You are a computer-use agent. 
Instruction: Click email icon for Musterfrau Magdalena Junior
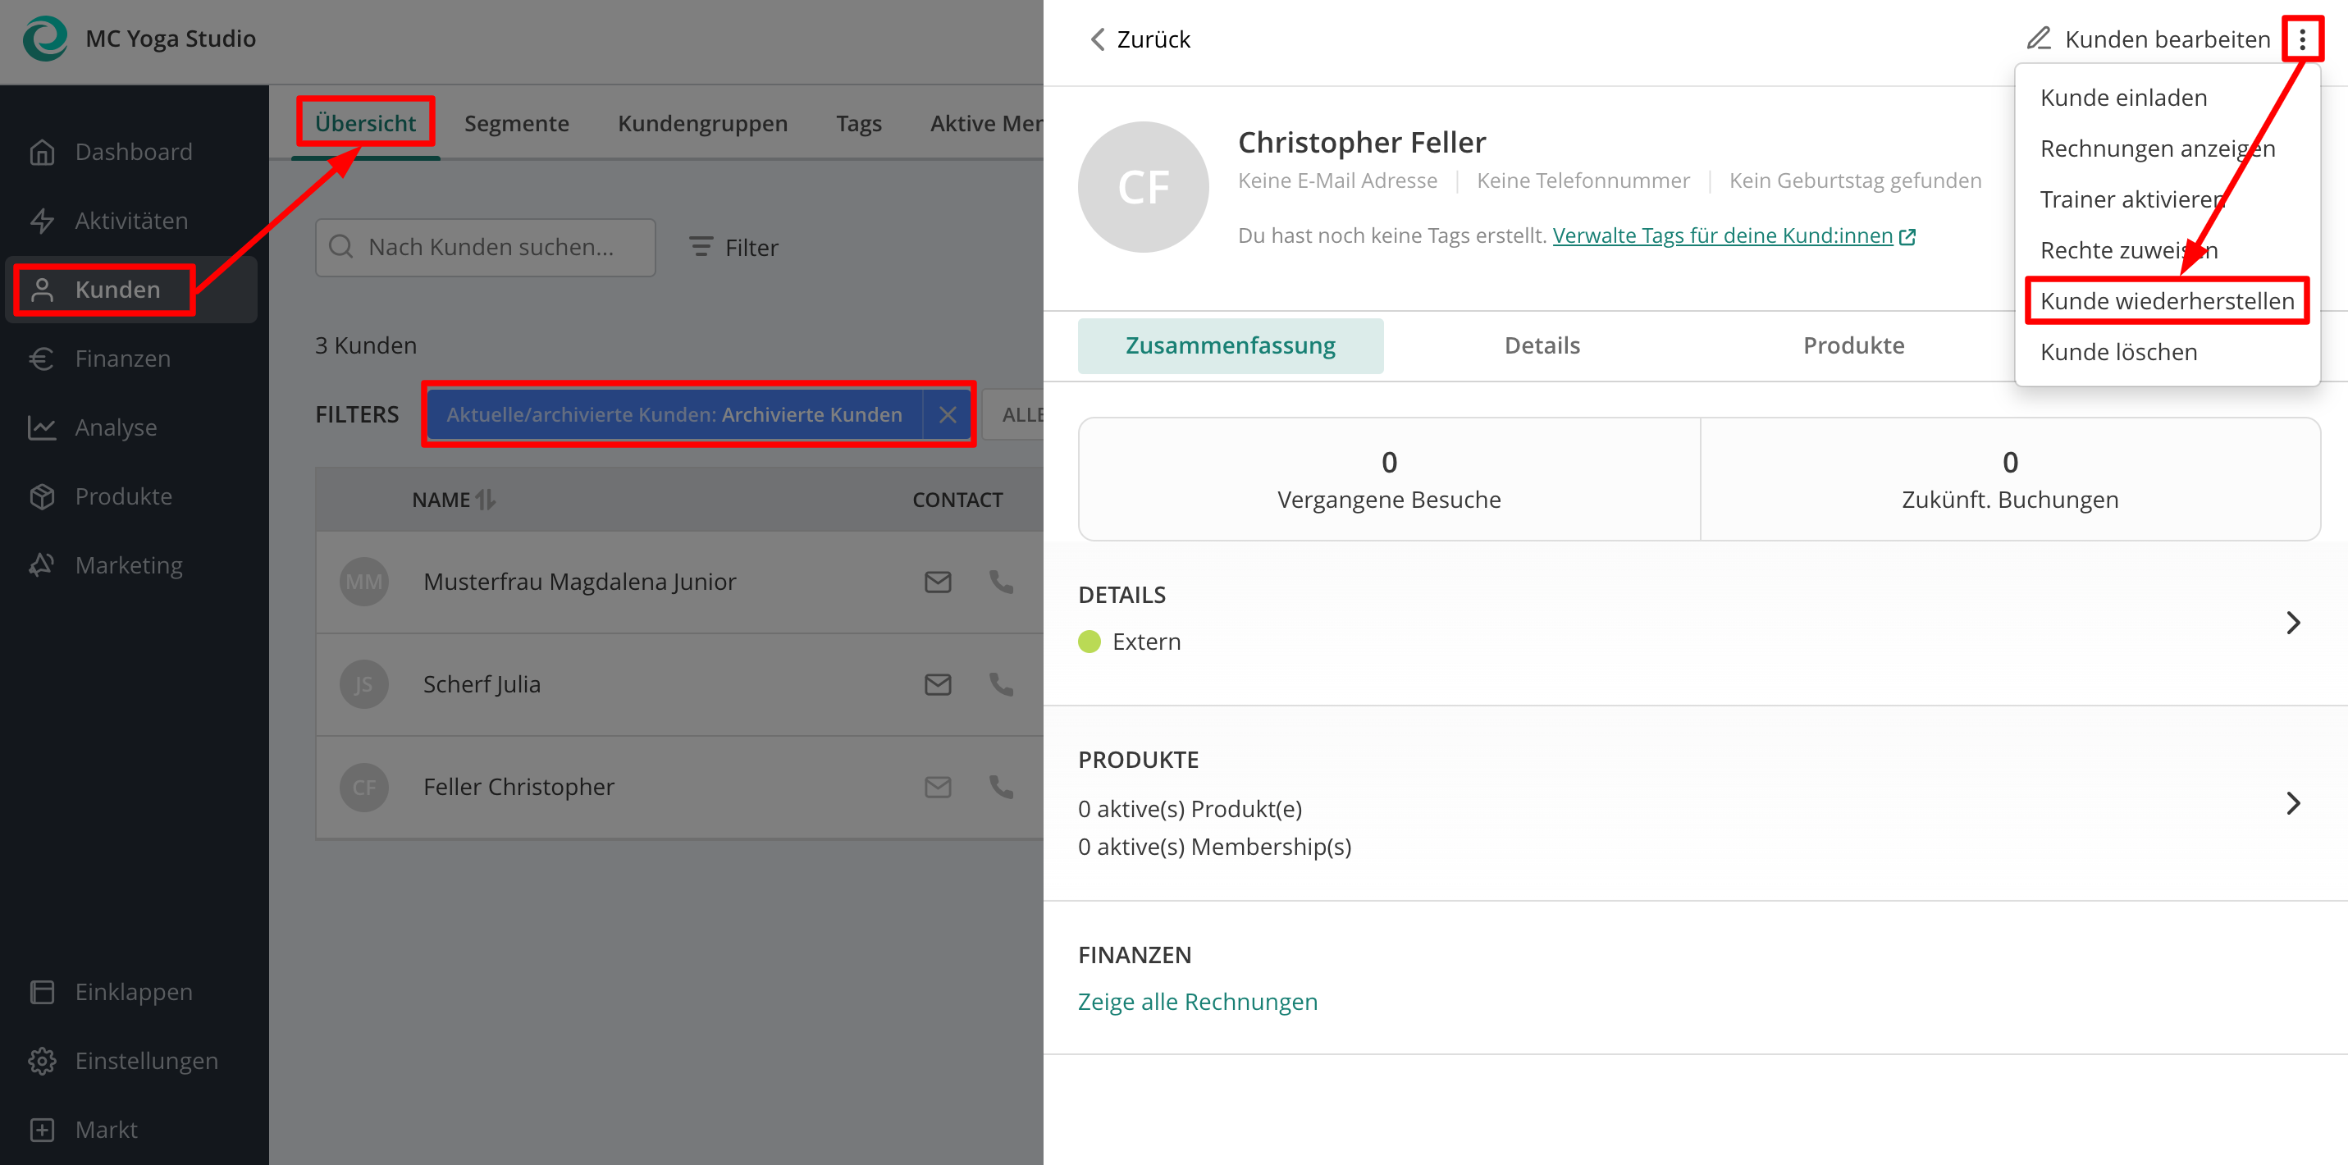[x=938, y=582]
